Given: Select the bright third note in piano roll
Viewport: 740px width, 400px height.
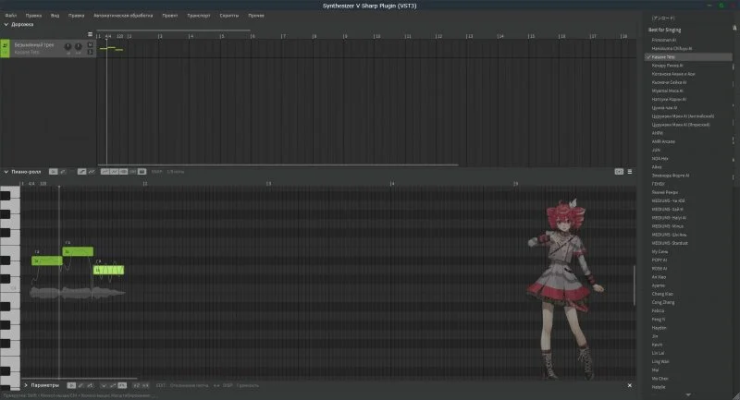Looking at the screenshot, I should [x=108, y=270].
